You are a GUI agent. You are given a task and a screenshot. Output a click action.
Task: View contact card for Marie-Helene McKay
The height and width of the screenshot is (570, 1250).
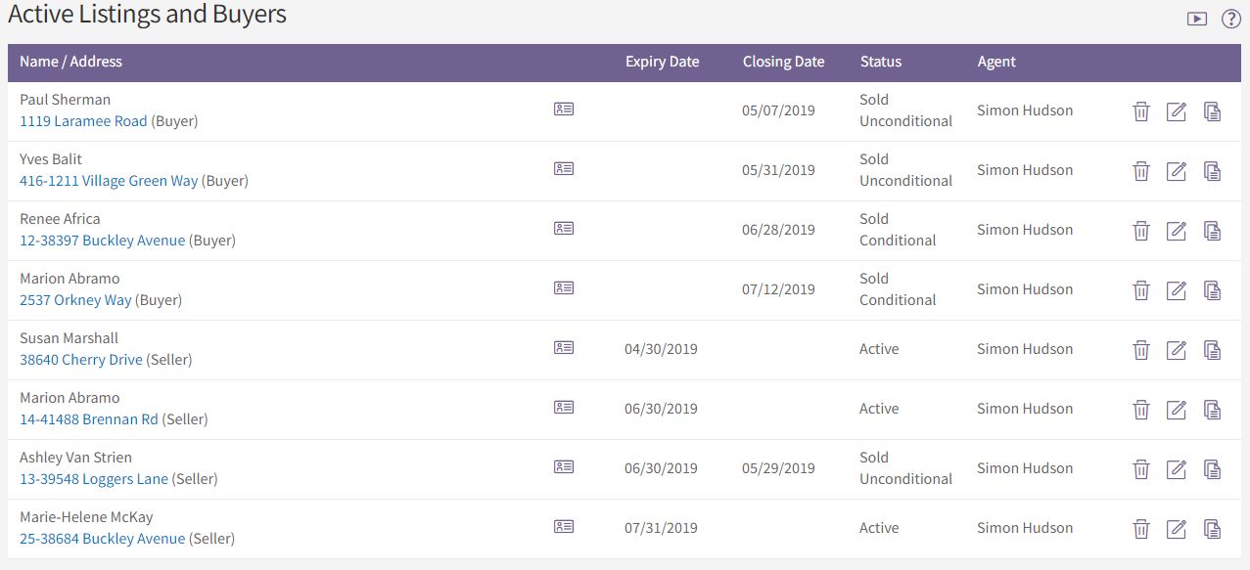coord(564,526)
